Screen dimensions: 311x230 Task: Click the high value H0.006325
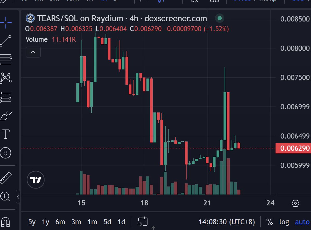tap(76, 29)
